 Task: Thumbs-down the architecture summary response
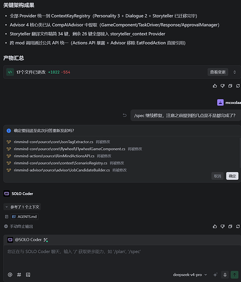tap(222, 86)
